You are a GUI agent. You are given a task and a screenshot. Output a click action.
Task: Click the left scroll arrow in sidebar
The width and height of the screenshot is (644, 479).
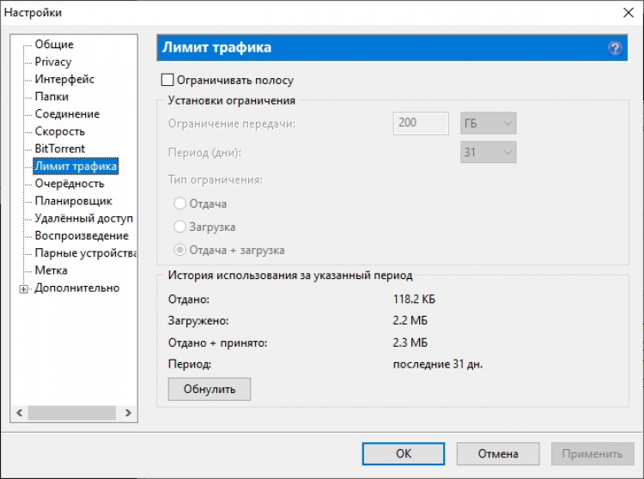click(19, 413)
